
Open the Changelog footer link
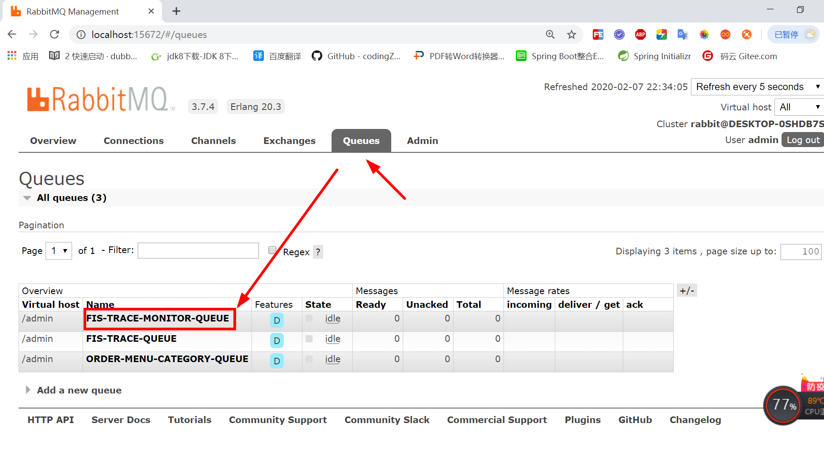[695, 420]
